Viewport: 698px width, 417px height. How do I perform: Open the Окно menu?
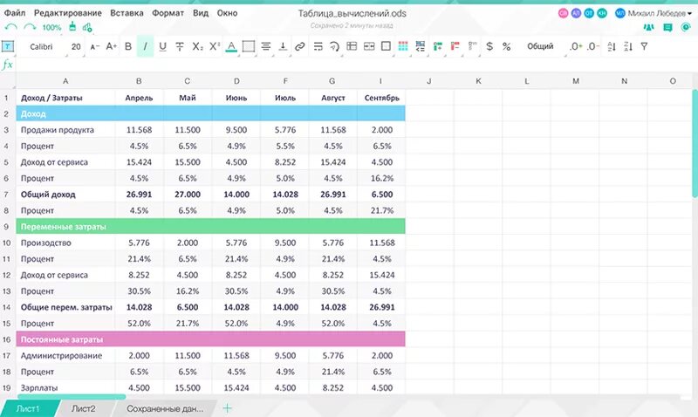coord(227,13)
